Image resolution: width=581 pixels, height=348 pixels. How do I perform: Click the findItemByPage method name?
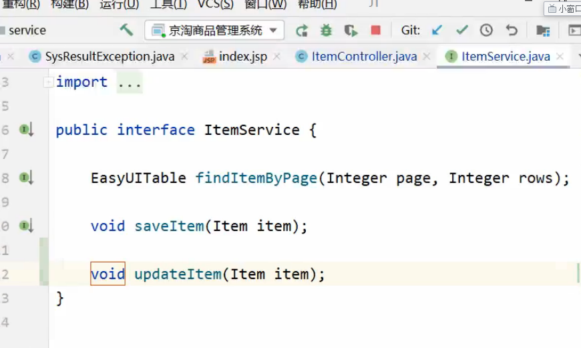tap(256, 178)
